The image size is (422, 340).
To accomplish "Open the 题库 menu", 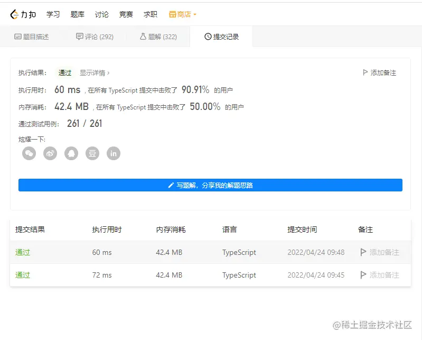I will (77, 14).
